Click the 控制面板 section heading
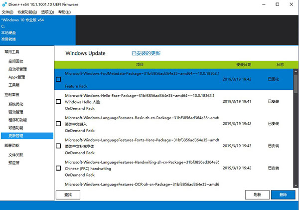Image resolution: width=299 pixels, height=210 pixels. pyautogui.click(x=12, y=95)
